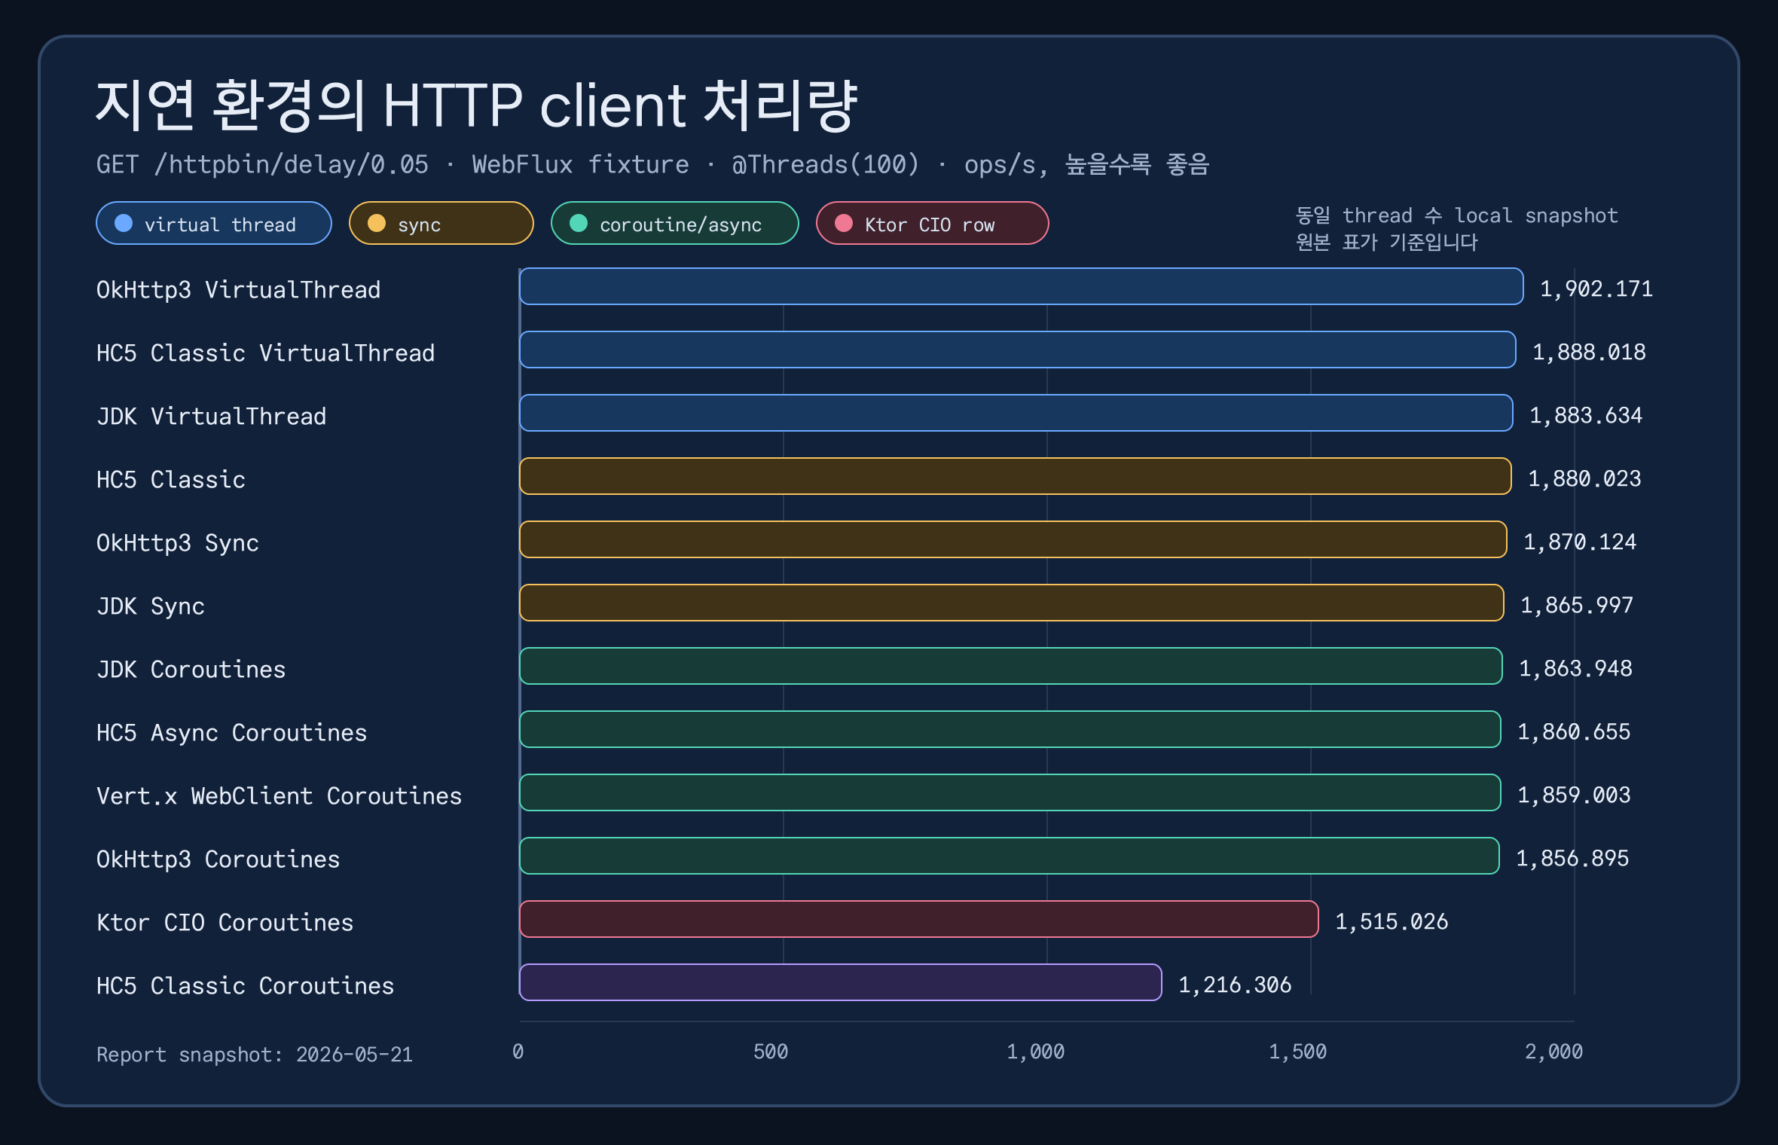Select the OkHttp3 Sync bar

pos(1013,540)
